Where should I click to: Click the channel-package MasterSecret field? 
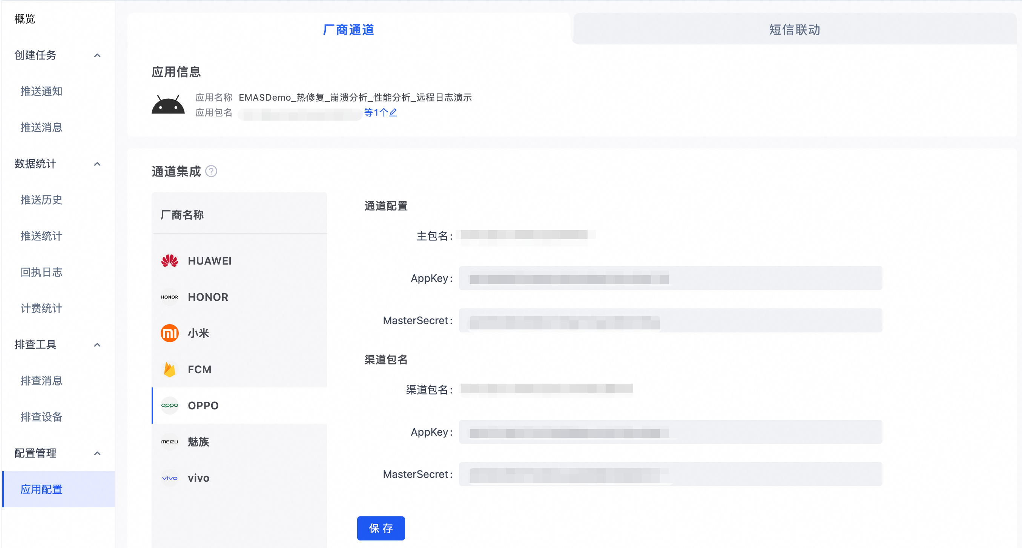pyautogui.click(x=670, y=474)
